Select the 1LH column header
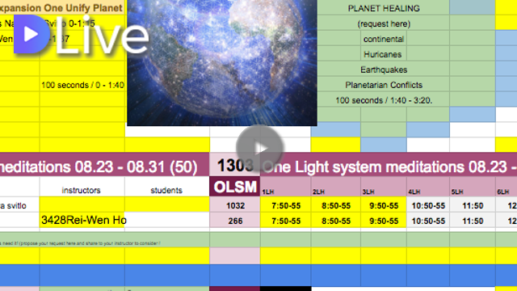517x291 pixels. pos(285,187)
